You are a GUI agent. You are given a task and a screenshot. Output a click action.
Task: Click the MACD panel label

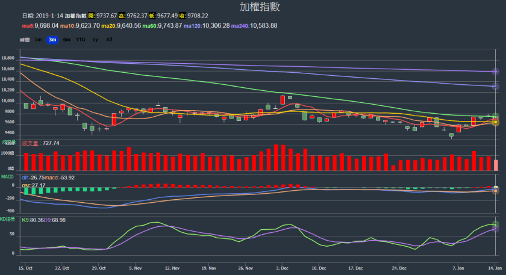(7, 177)
